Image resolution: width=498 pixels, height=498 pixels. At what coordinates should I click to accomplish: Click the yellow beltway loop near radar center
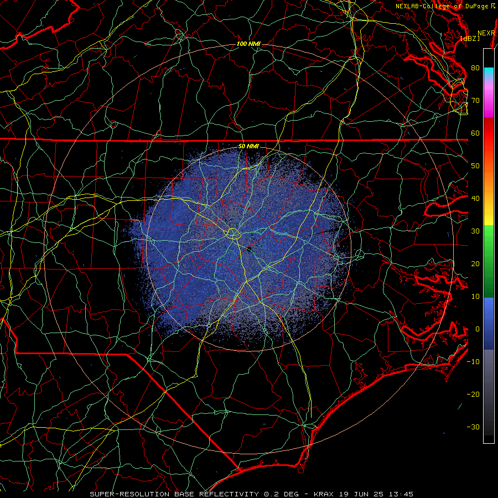233,234
